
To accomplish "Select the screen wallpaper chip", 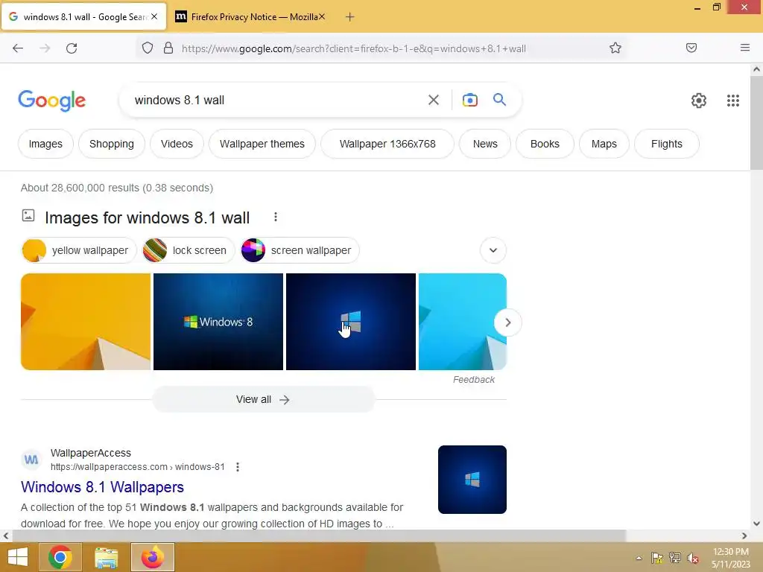I will click(300, 250).
